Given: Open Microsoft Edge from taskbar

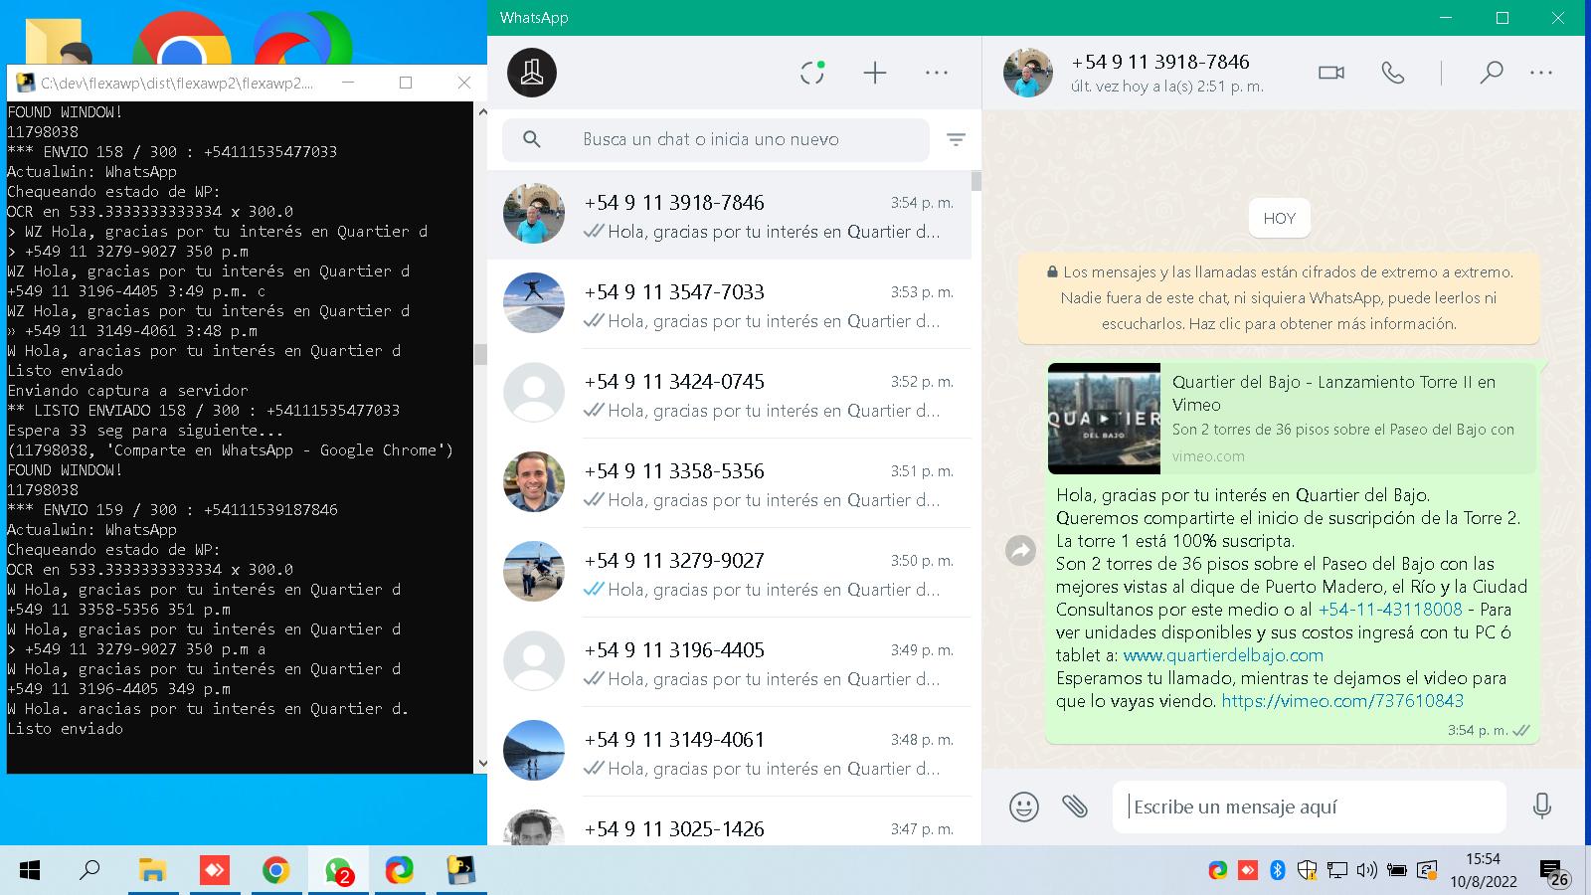Looking at the screenshot, I should pos(399,871).
